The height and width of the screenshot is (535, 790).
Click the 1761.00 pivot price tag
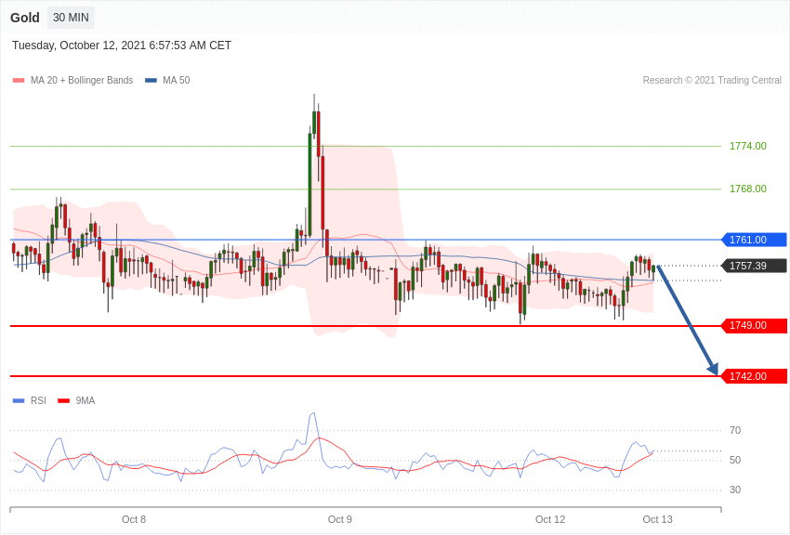755,240
